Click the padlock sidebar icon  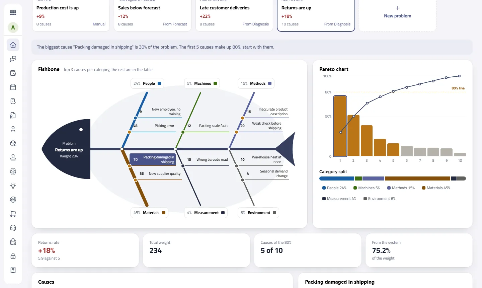[x=13, y=256]
